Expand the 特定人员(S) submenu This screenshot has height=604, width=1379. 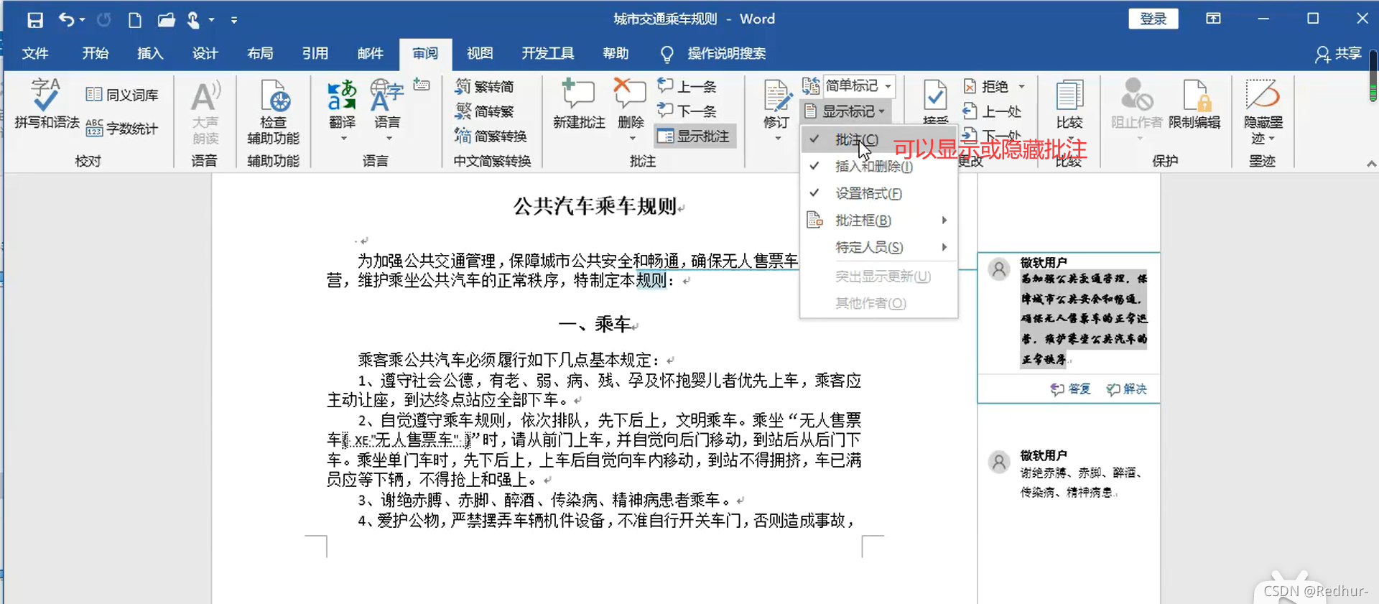pos(878,247)
